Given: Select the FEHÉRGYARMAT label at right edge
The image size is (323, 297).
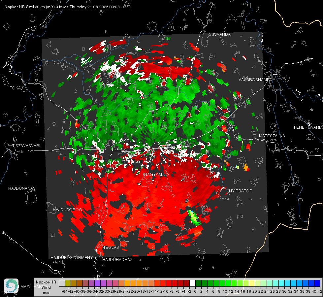Looking at the screenshot, I should 308,127.
